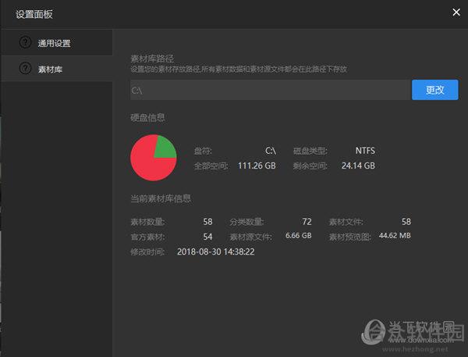Click the red used-space pie slice
The width and height of the screenshot is (468, 357).
[147, 163]
